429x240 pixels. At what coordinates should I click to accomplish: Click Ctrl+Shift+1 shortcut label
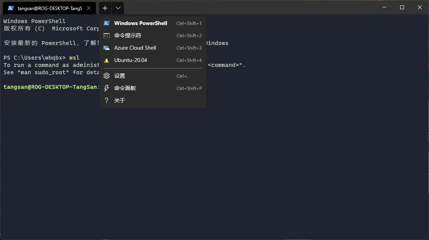coord(189,23)
